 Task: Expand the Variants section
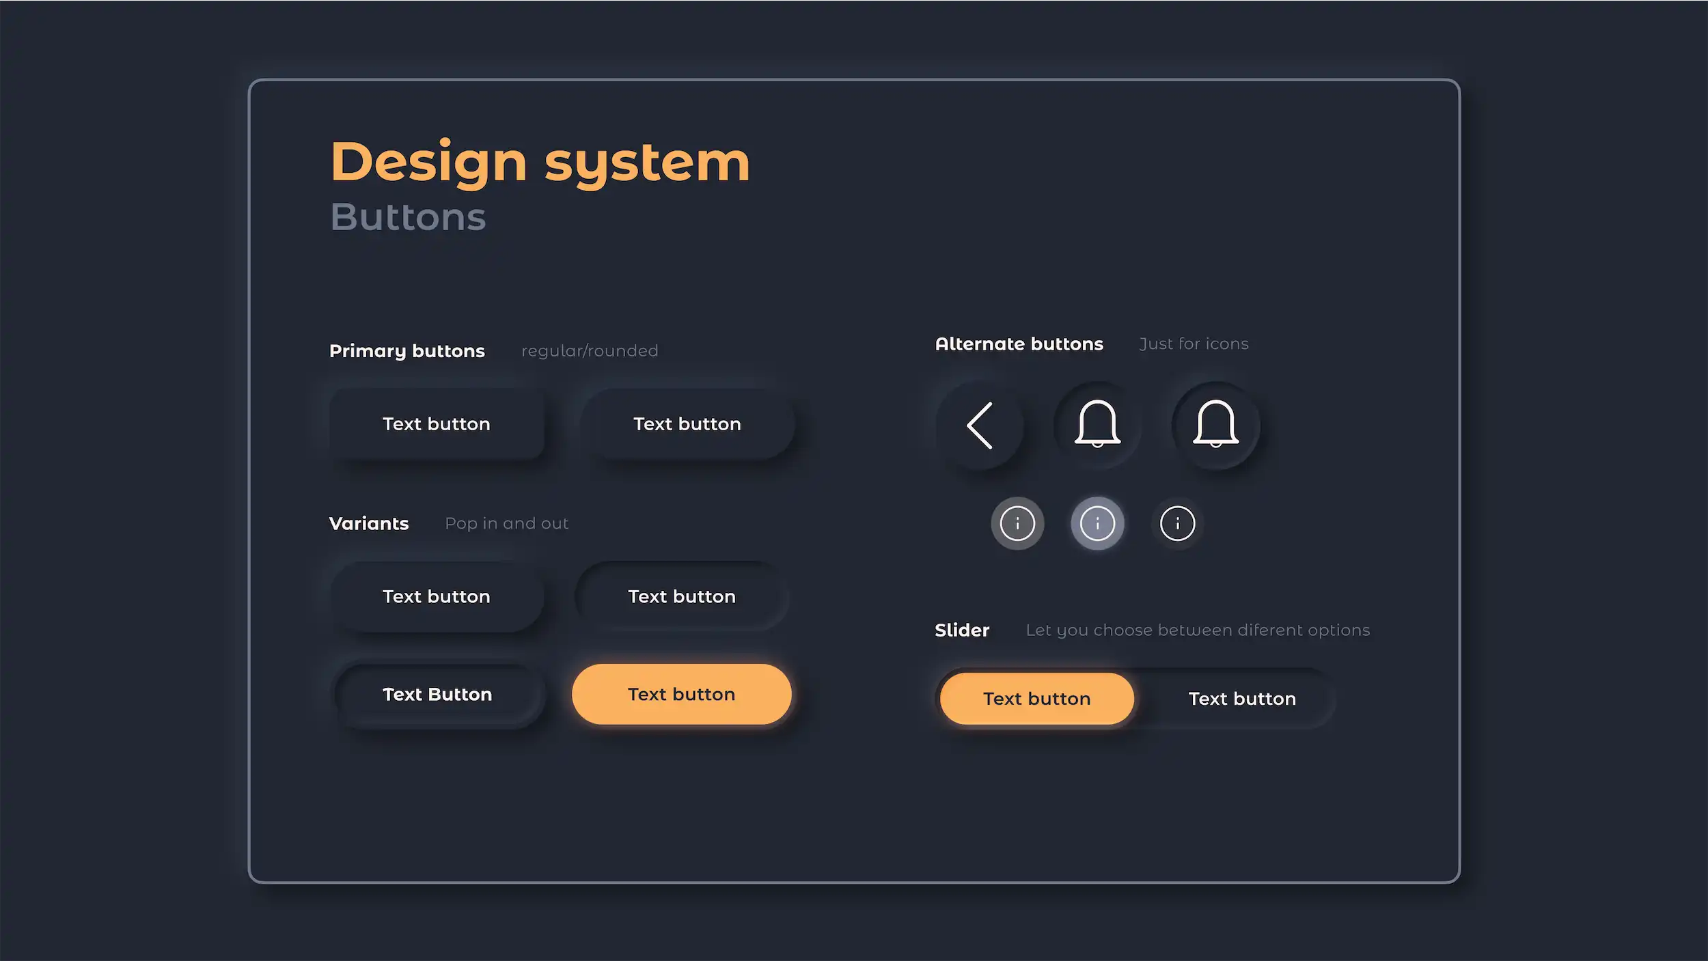pyautogui.click(x=368, y=522)
